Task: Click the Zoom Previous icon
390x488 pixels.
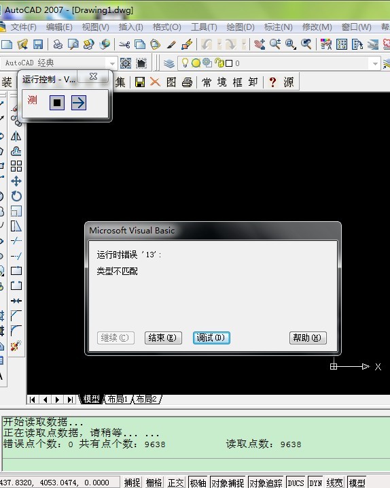Action: click(306, 44)
